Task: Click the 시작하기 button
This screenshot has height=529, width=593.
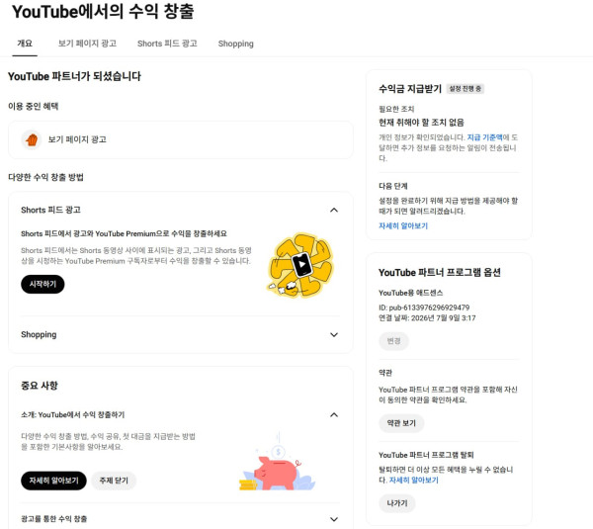Action: pyautogui.click(x=42, y=284)
